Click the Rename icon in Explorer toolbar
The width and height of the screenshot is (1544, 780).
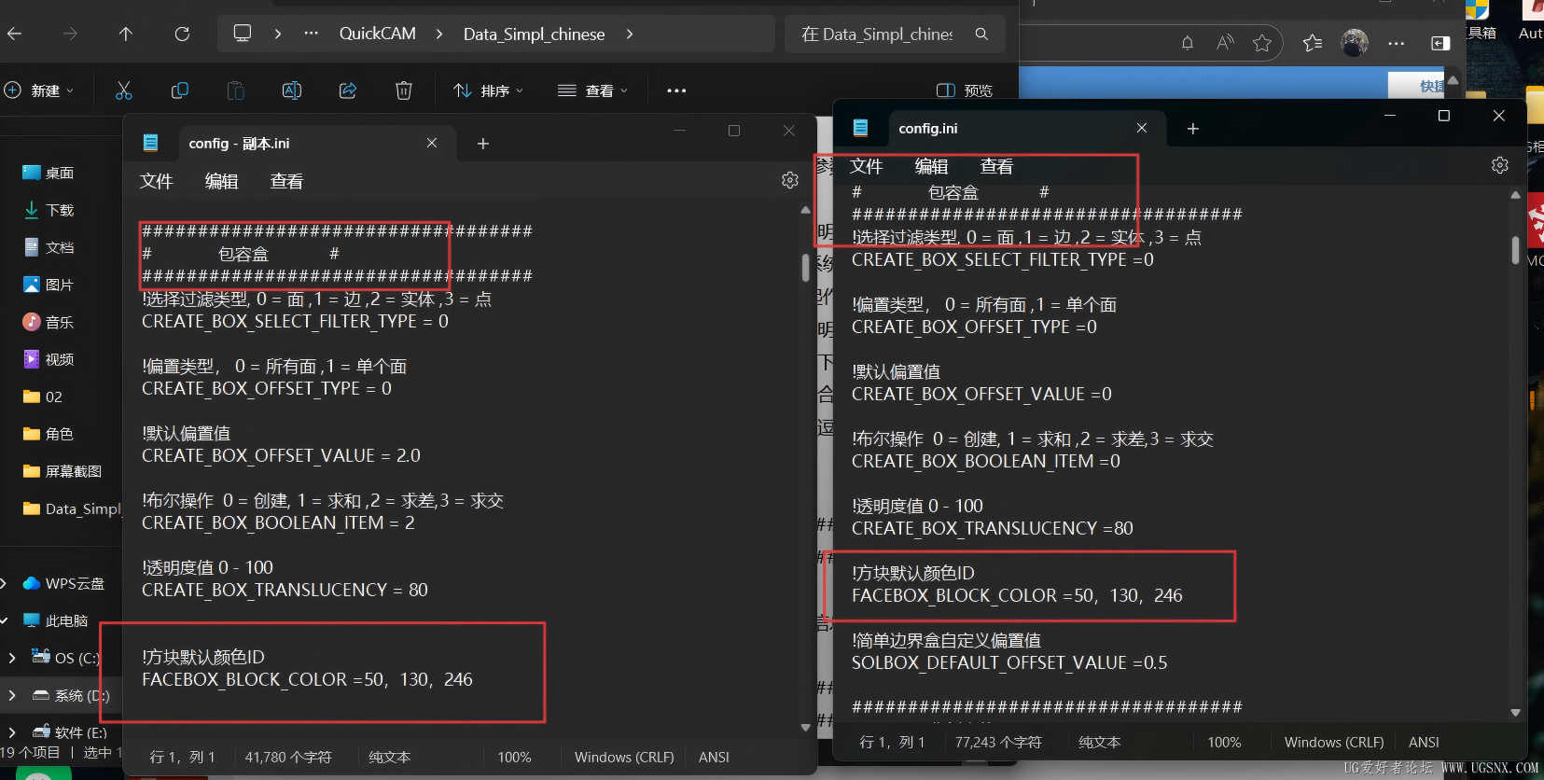(x=292, y=91)
